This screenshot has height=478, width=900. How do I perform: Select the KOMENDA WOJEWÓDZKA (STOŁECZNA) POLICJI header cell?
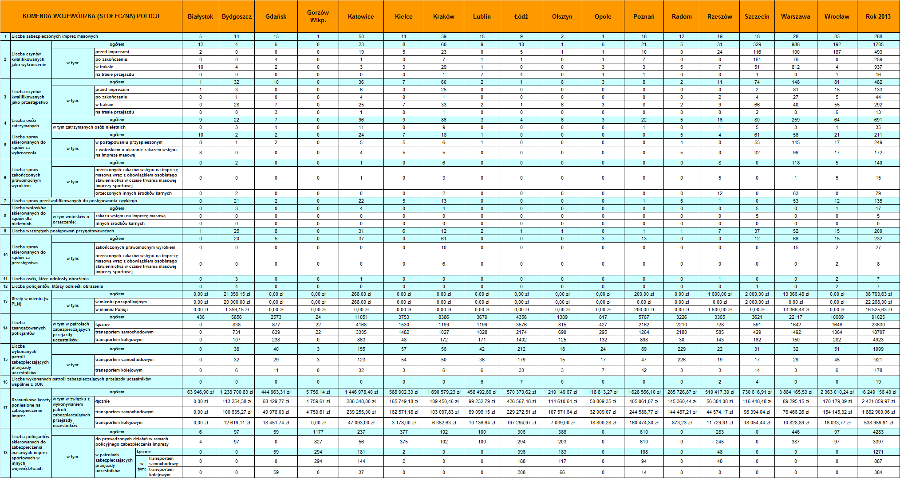[91, 16]
